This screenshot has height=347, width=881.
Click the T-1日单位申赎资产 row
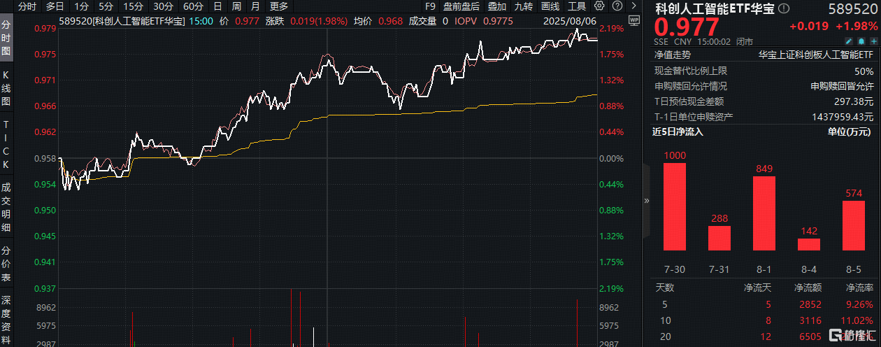[764, 117]
